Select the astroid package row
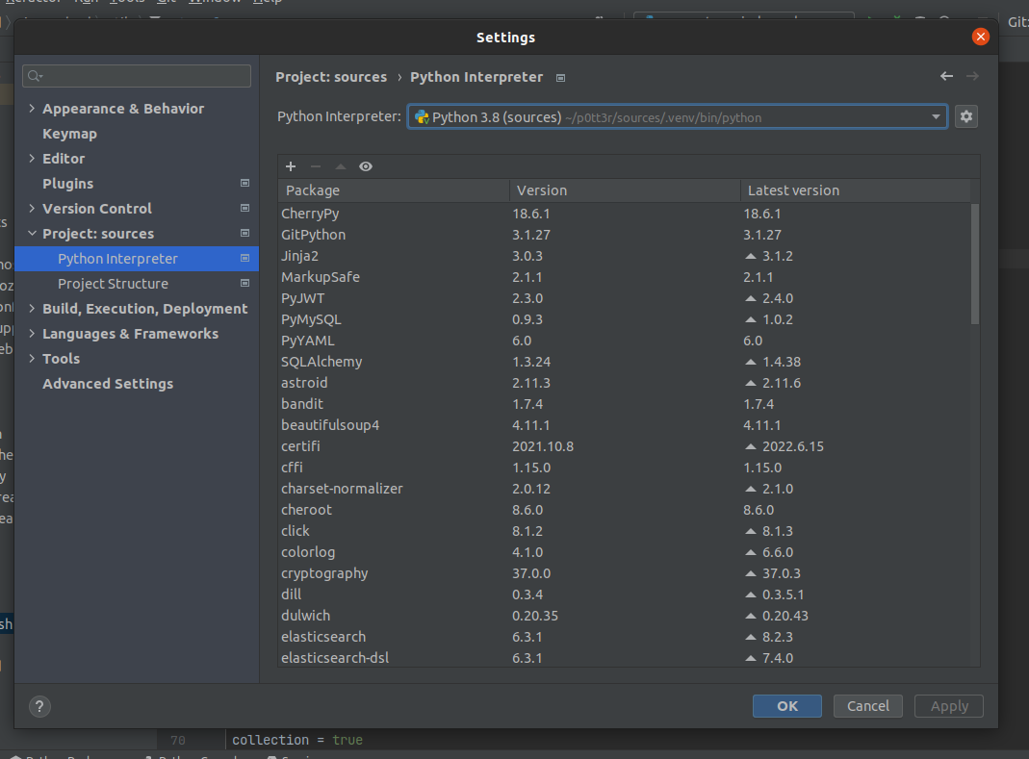 624,383
